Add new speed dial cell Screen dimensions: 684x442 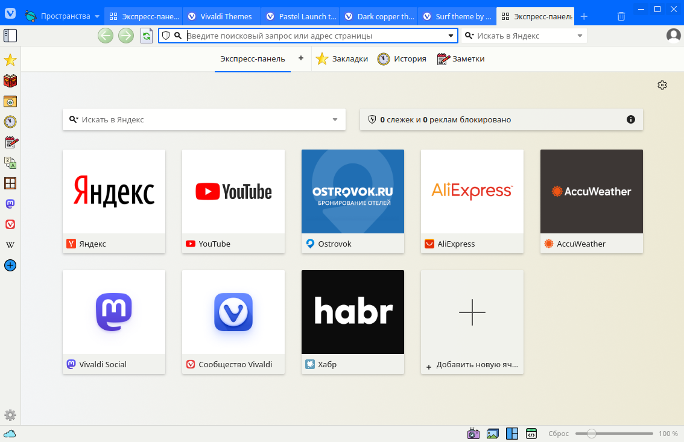point(472,321)
